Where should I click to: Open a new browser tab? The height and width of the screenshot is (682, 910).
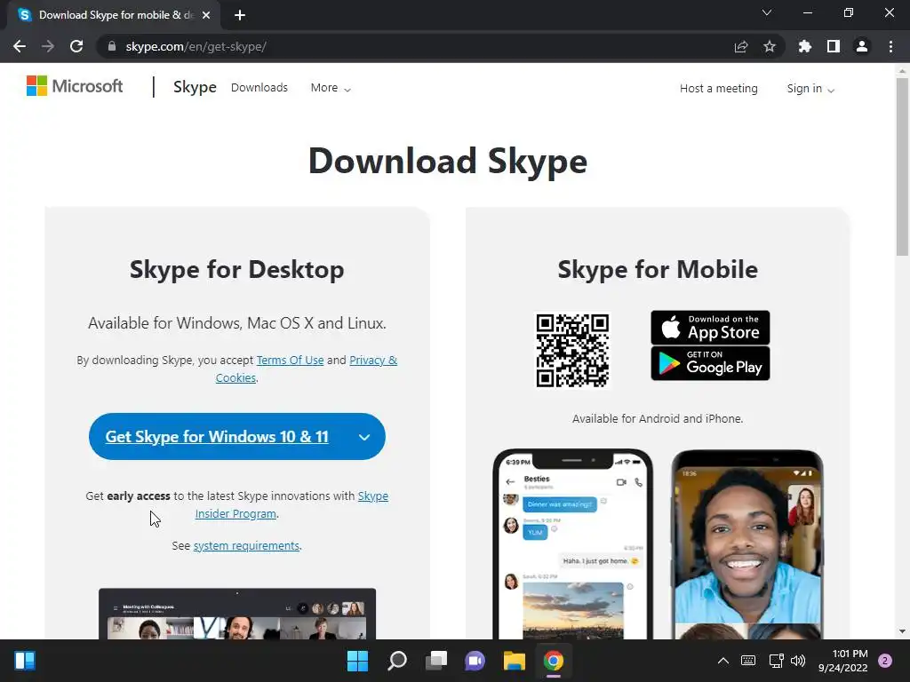[x=240, y=15]
